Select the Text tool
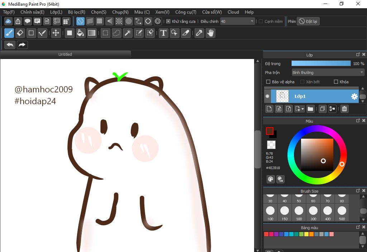Image resolution: width=367 pixels, height=252 pixels. click(x=163, y=33)
